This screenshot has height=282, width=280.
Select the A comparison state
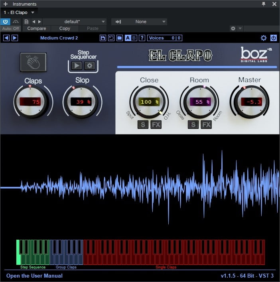tap(128, 38)
